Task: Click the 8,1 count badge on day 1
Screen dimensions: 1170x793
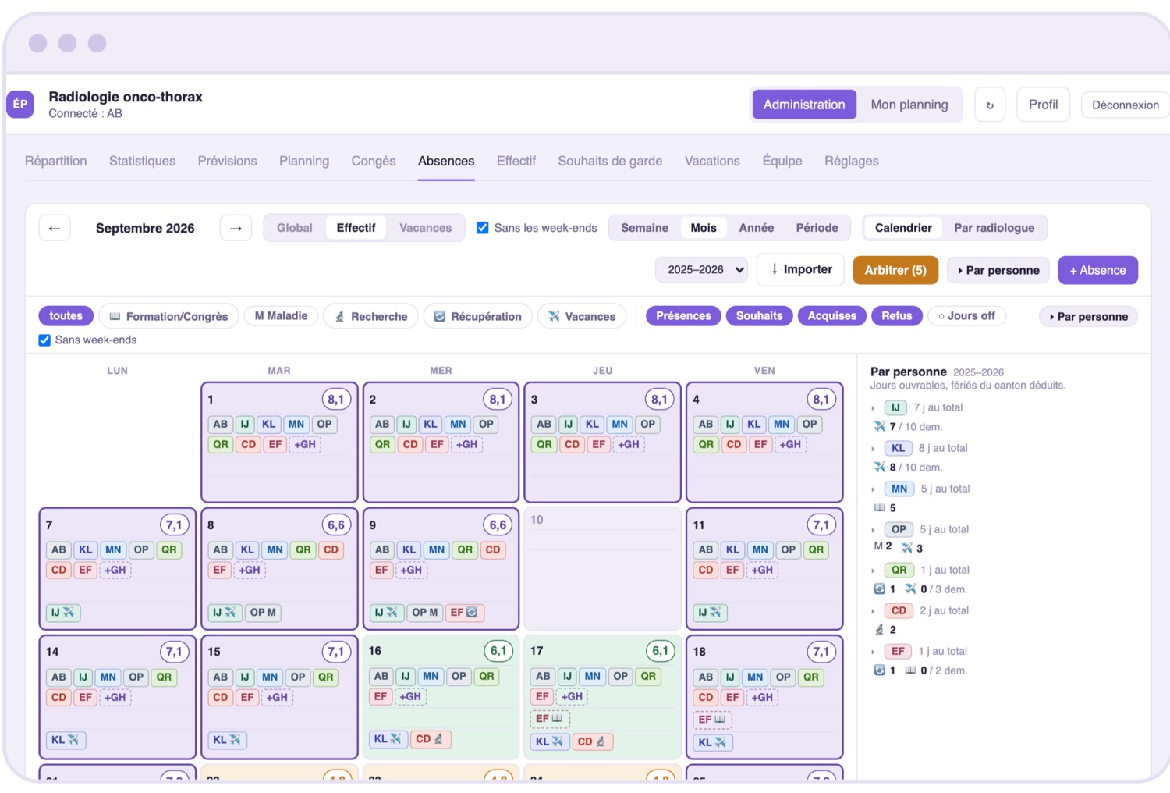Action: (x=336, y=400)
